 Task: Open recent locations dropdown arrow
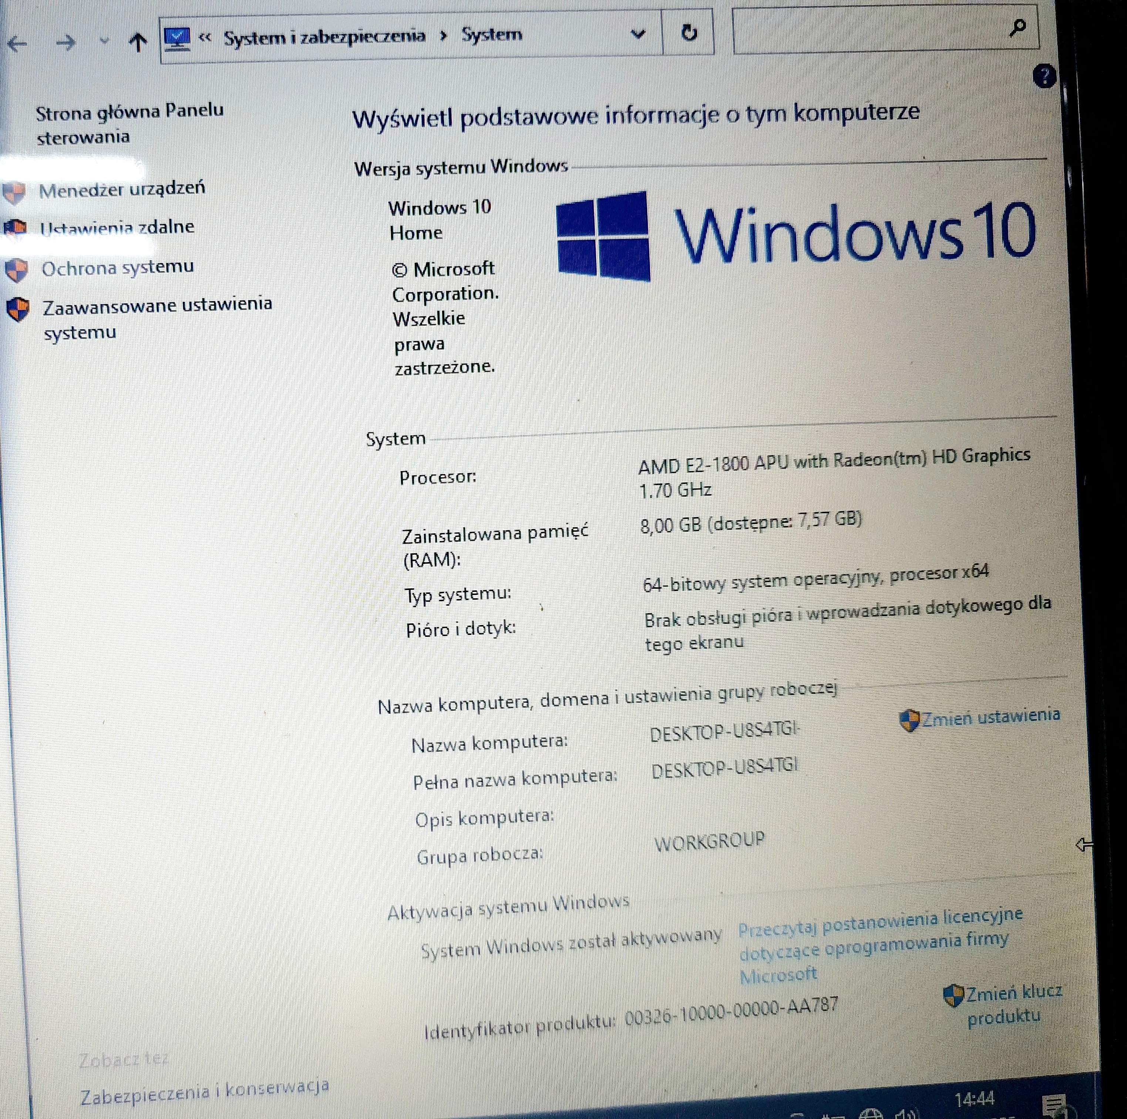coord(104,41)
